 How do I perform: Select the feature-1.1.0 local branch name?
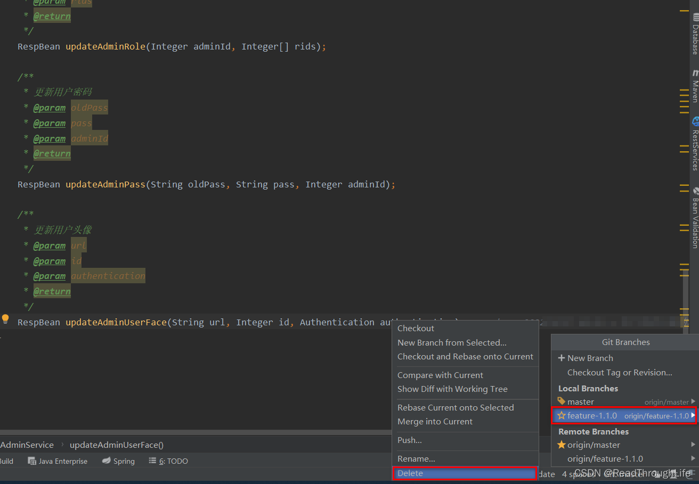pyautogui.click(x=592, y=416)
